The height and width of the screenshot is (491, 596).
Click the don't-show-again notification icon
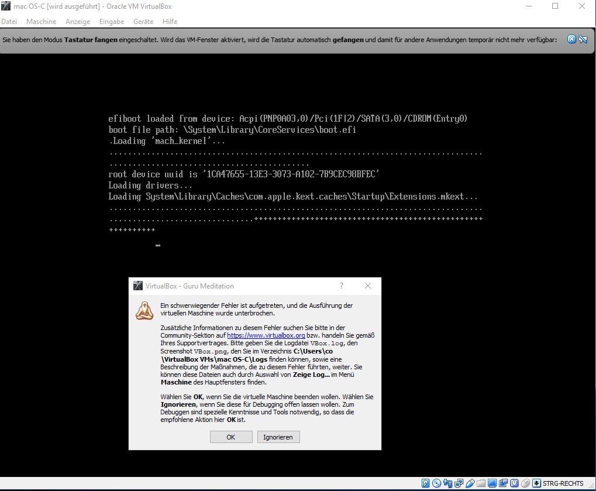pyautogui.click(x=583, y=39)
